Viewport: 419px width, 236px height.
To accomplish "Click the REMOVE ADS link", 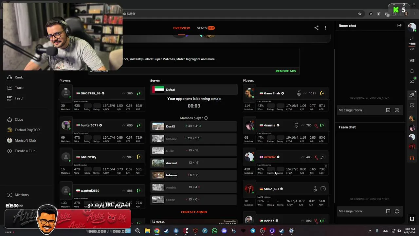I will pos(286,71).
